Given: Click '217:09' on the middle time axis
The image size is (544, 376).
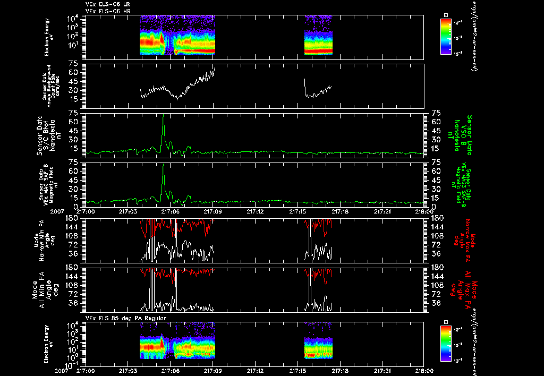Looking at the screenshot, I should point(212,211).
